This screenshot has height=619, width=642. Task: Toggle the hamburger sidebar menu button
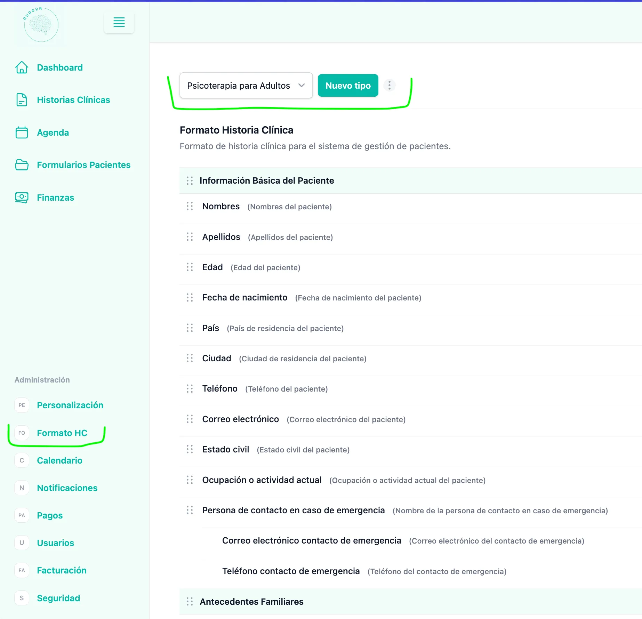click(119, 22)
